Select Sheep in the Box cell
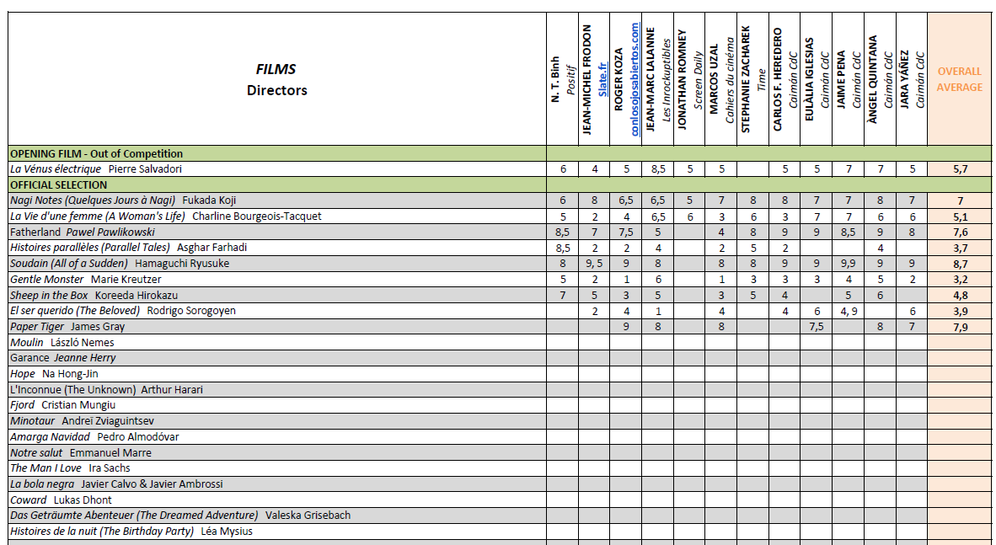 pos(277,295)
